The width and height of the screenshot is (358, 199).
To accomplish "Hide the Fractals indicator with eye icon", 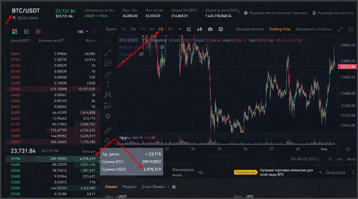I will pyautogui.click(x=141, y=54).
